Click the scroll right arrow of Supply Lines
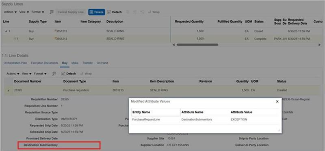The width and height of the screenshot is (325, 151). pyautogui.click(x=319, y=45)
